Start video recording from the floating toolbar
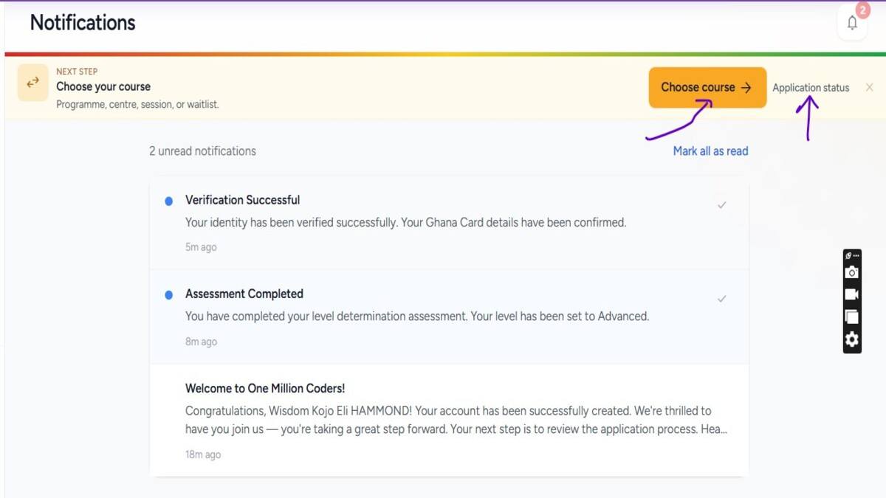The width and height of the screenshot is (886, 498). pyautogui.click(x=852, y=294)
